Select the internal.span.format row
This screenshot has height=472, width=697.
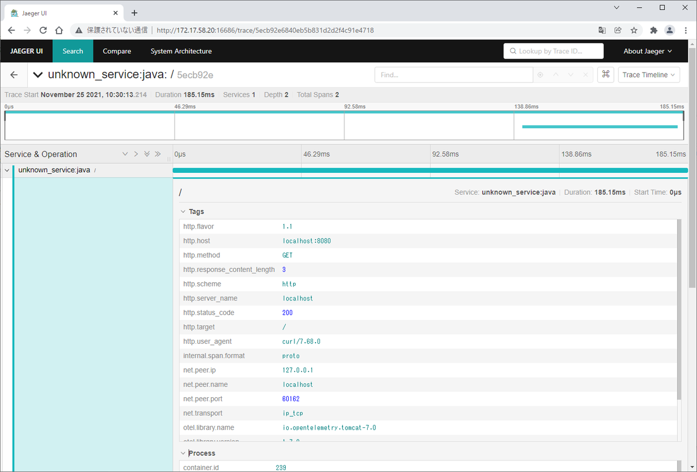point(429,355)
